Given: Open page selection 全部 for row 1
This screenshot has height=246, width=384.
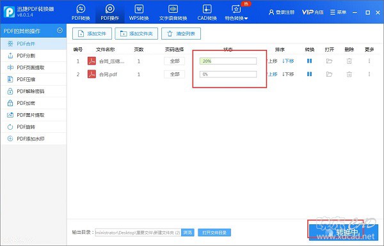Looking at the screenshot, I should [175, 61].
